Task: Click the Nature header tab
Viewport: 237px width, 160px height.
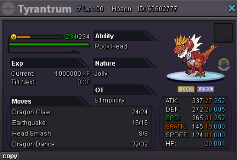Action: (x=125, y=63)
